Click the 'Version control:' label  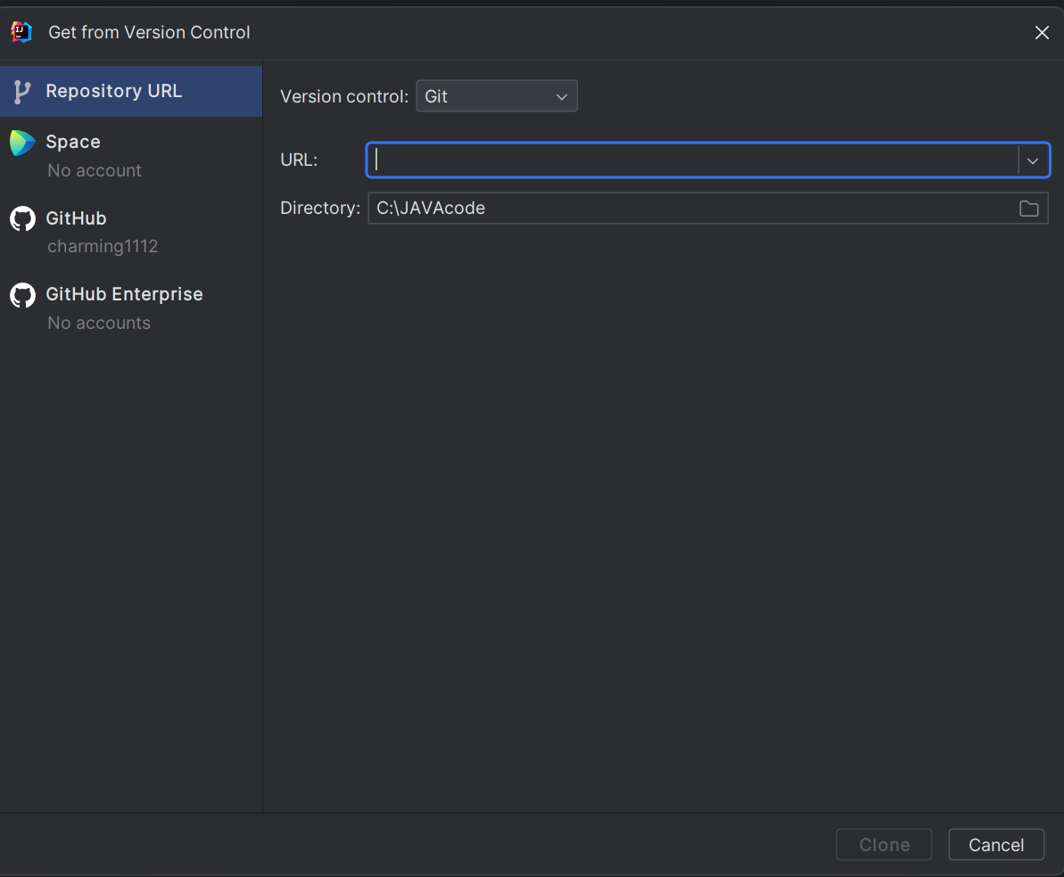pyautogui.click(x=344, y=96)
